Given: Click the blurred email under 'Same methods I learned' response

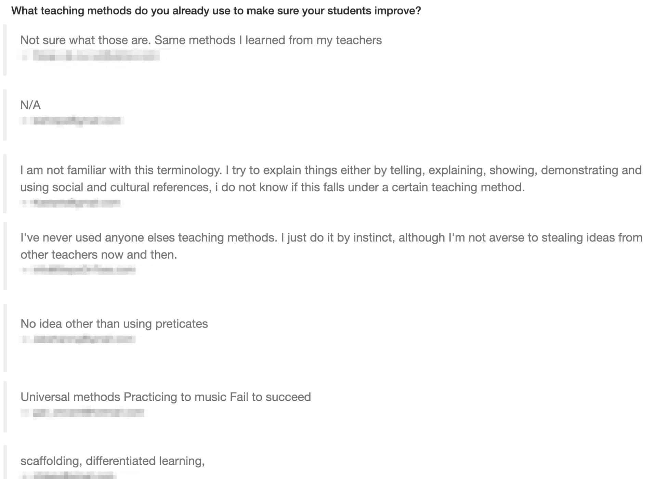Looking at the screenshot, I should [91, 55].
